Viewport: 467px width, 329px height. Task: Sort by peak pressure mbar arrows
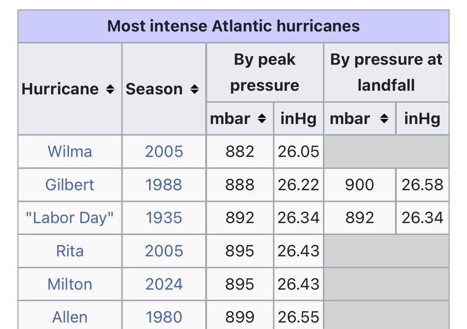click(262, 119)
